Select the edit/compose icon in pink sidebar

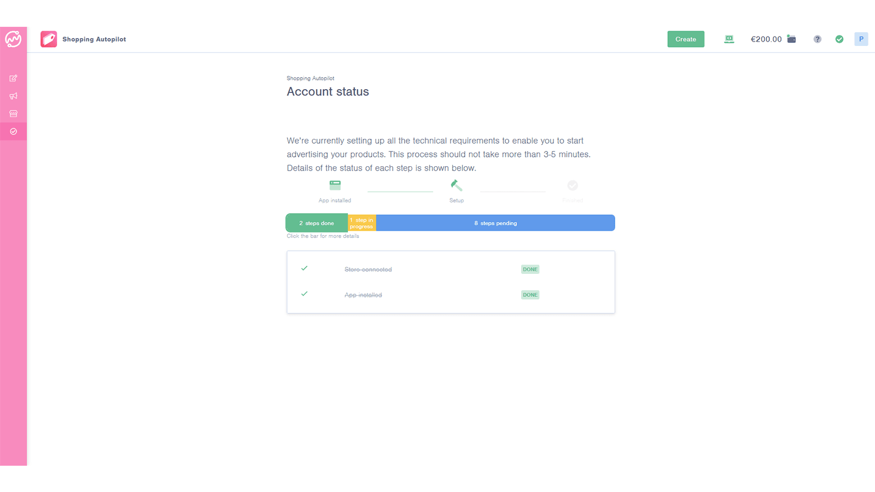click(13, 78)
